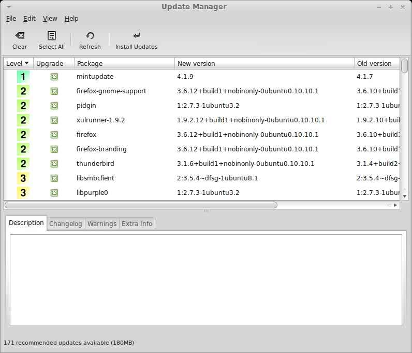Click status text 171 recommended updates available

point(69,343)
